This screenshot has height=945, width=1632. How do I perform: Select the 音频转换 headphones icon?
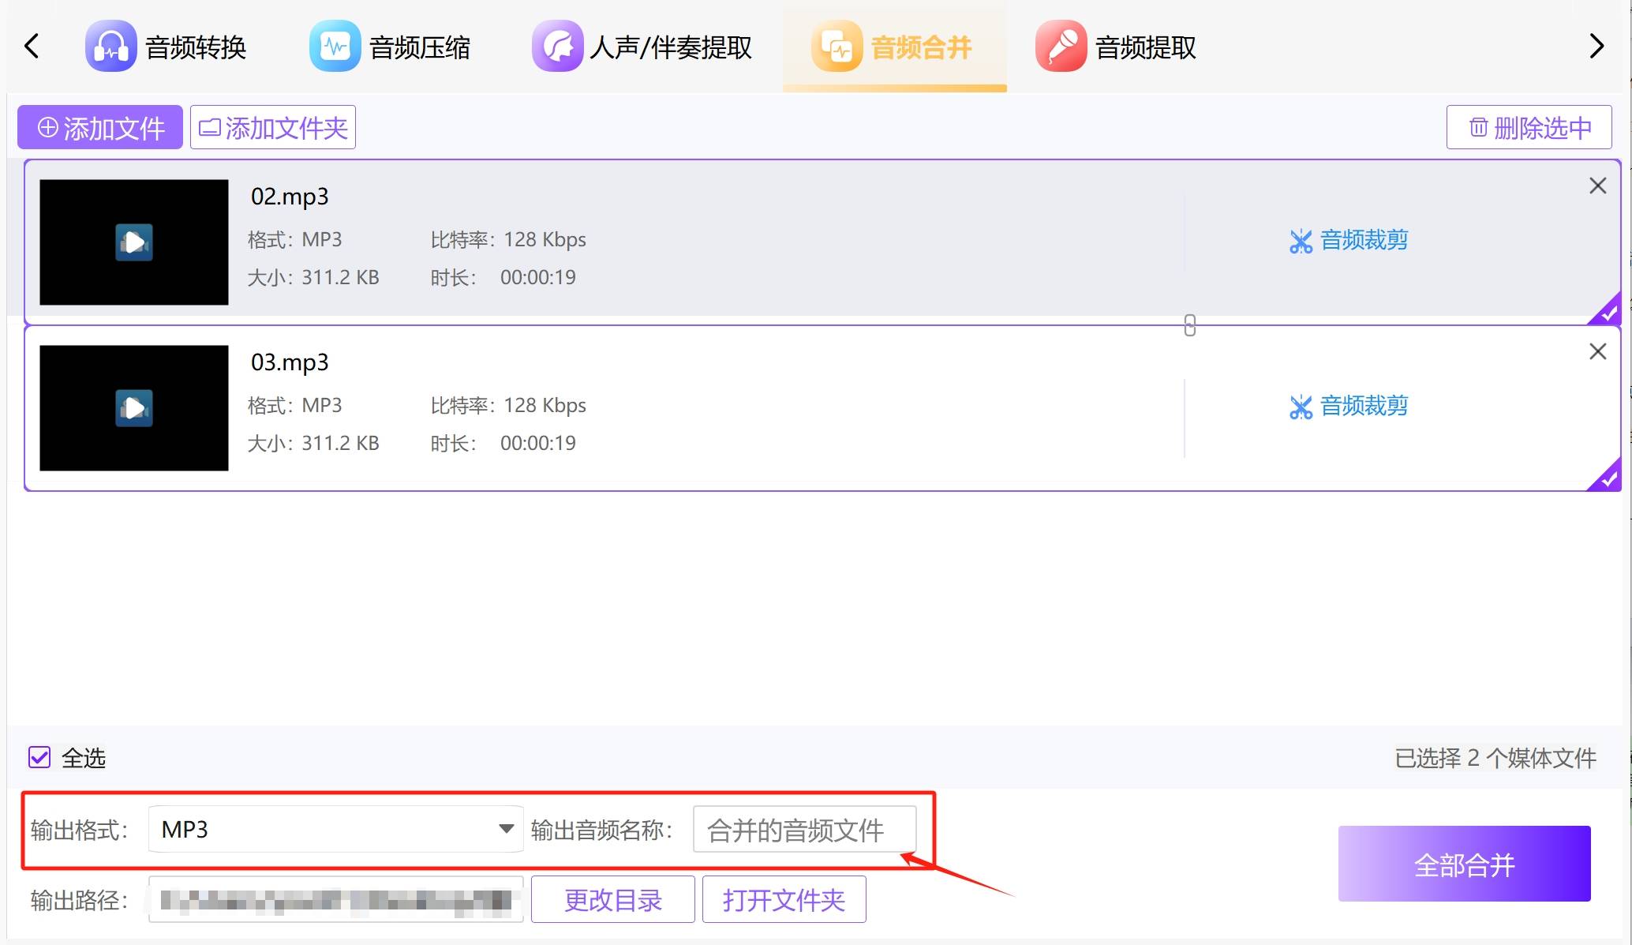110,47
